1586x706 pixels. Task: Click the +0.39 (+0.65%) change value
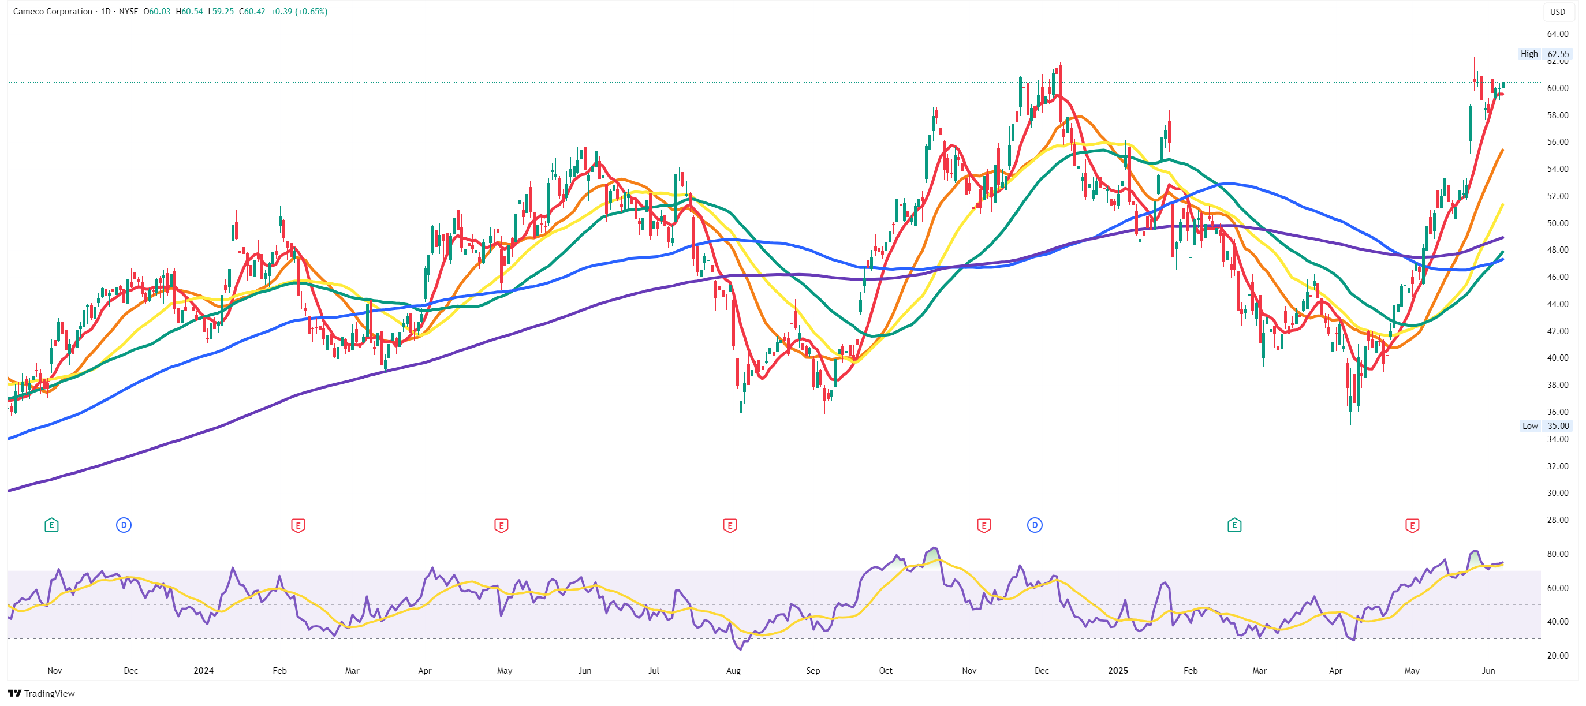coord(299,12)
